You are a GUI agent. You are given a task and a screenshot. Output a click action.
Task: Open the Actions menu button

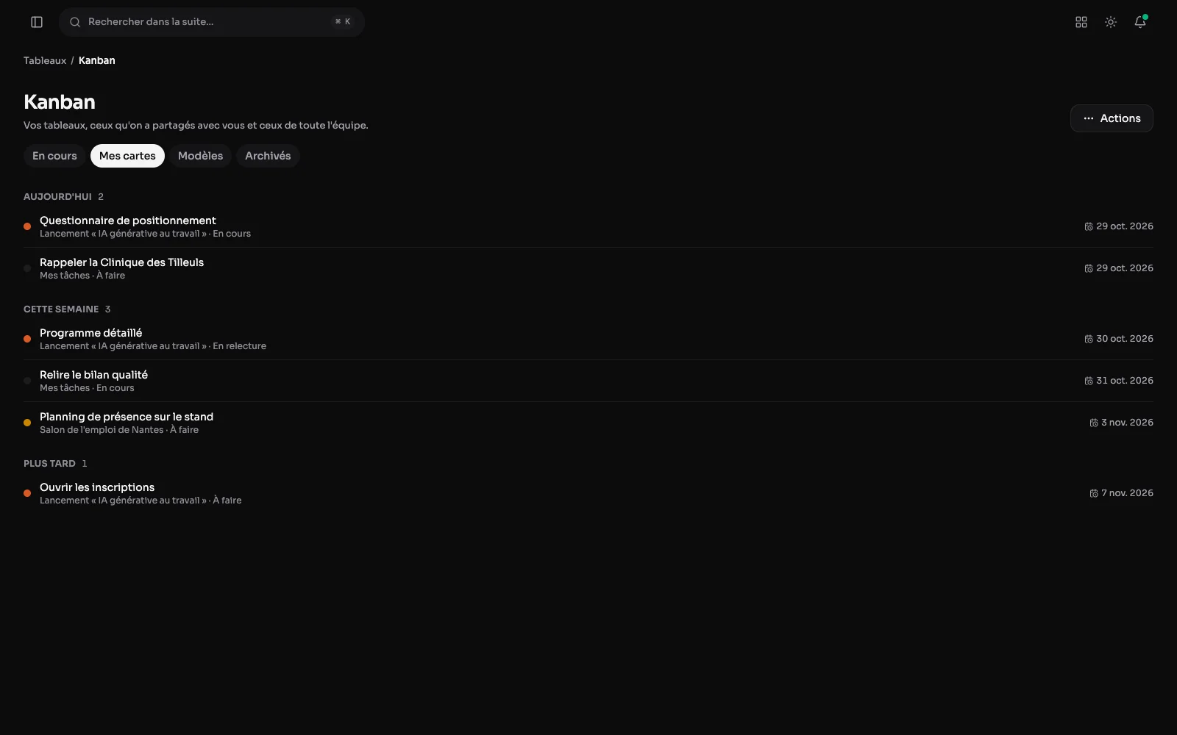coord(1112,118)
